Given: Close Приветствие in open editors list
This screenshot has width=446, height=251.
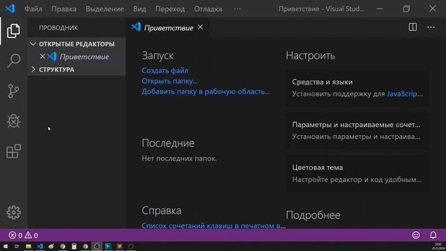Looking at the screenshot, I should tap(43, 56).
